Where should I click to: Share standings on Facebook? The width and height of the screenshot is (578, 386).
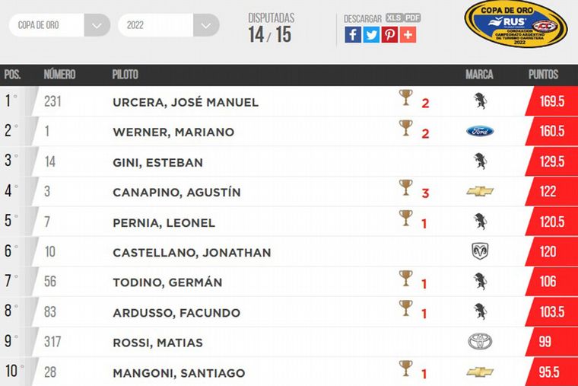click(353, 34)
